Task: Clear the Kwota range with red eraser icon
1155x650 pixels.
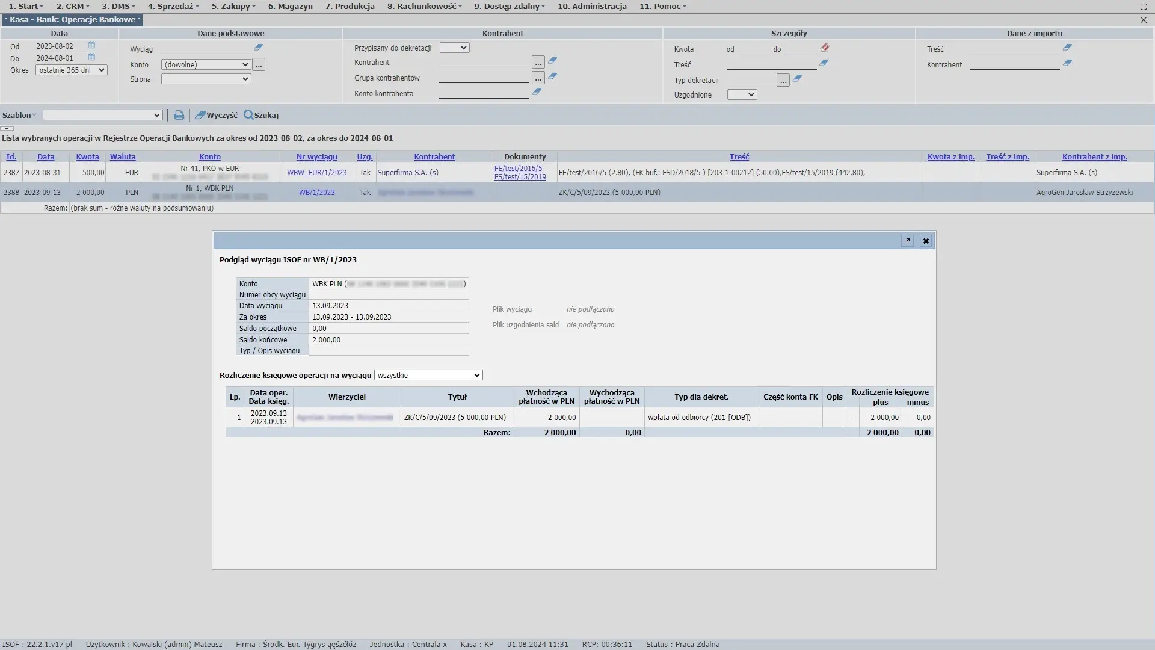Action: coord(825,48)
